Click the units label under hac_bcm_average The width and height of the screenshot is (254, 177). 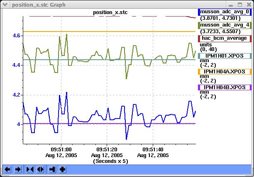click(206, 45)
